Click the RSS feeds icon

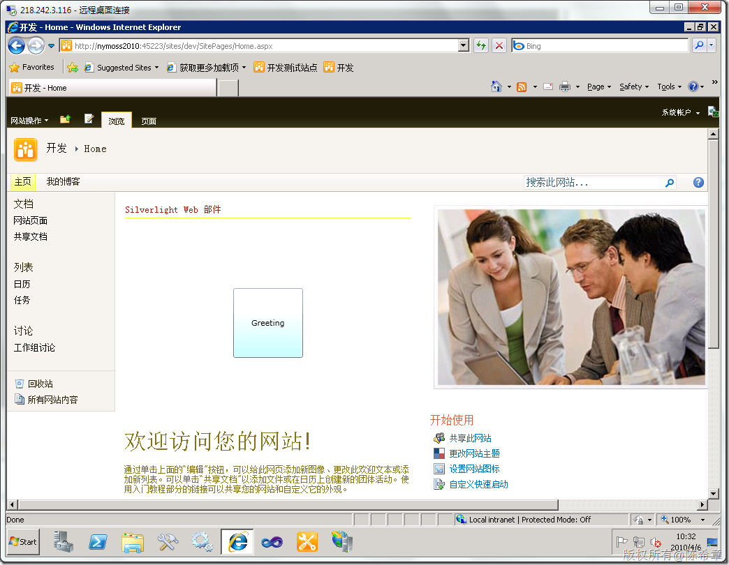[522, 86]
